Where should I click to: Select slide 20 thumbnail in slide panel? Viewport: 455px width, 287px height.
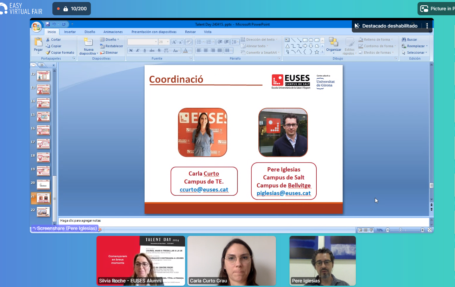tap(43, 184)
